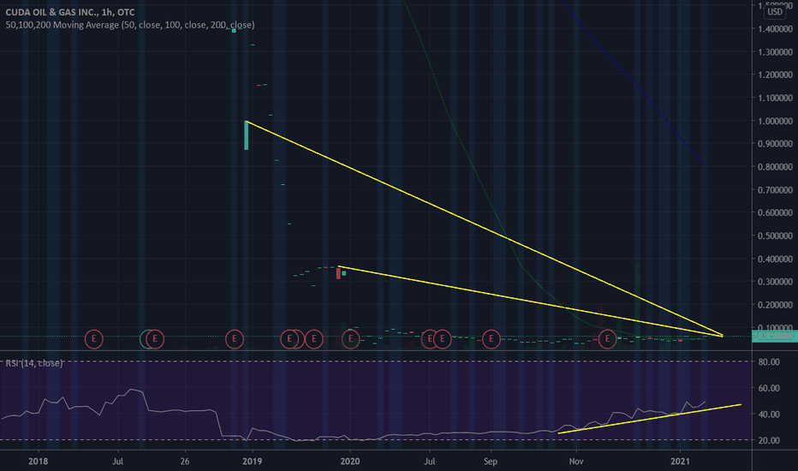The height and width of the screenshot is (471, 798).
Task: Select the 50,100,200 Moving Average legend
Action: pyautogui.click(x=130, y=25)
